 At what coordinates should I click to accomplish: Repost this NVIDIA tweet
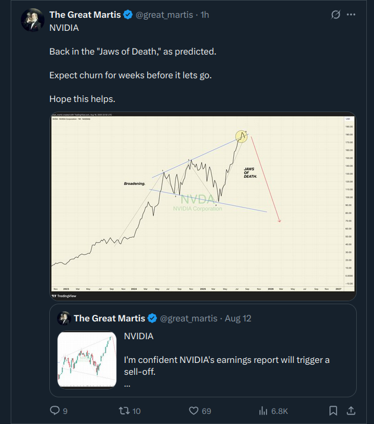click(123, 410)
